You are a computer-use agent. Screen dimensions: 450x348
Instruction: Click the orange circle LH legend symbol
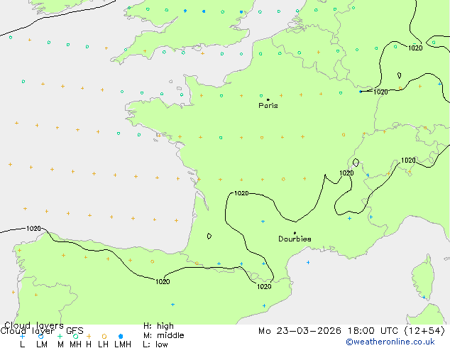tap(104, 336)
